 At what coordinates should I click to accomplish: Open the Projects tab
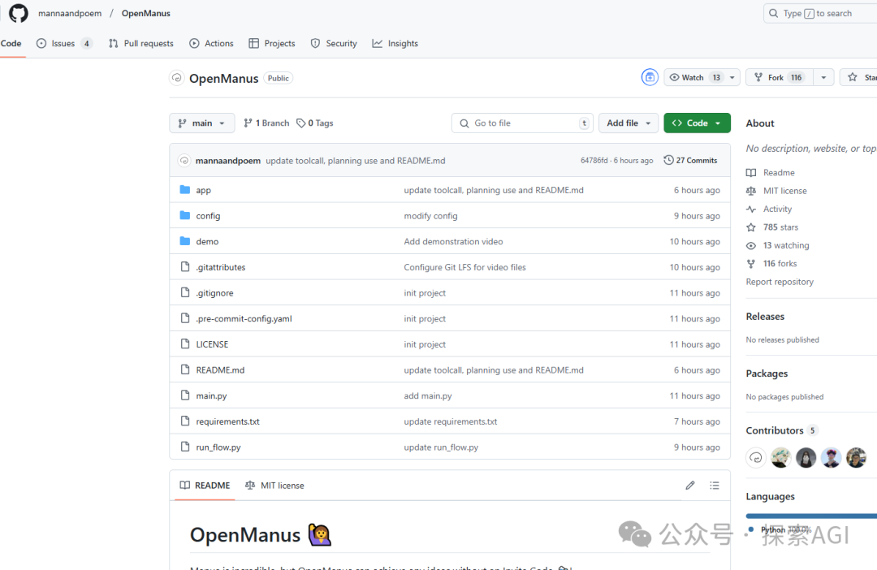(272, 43)
